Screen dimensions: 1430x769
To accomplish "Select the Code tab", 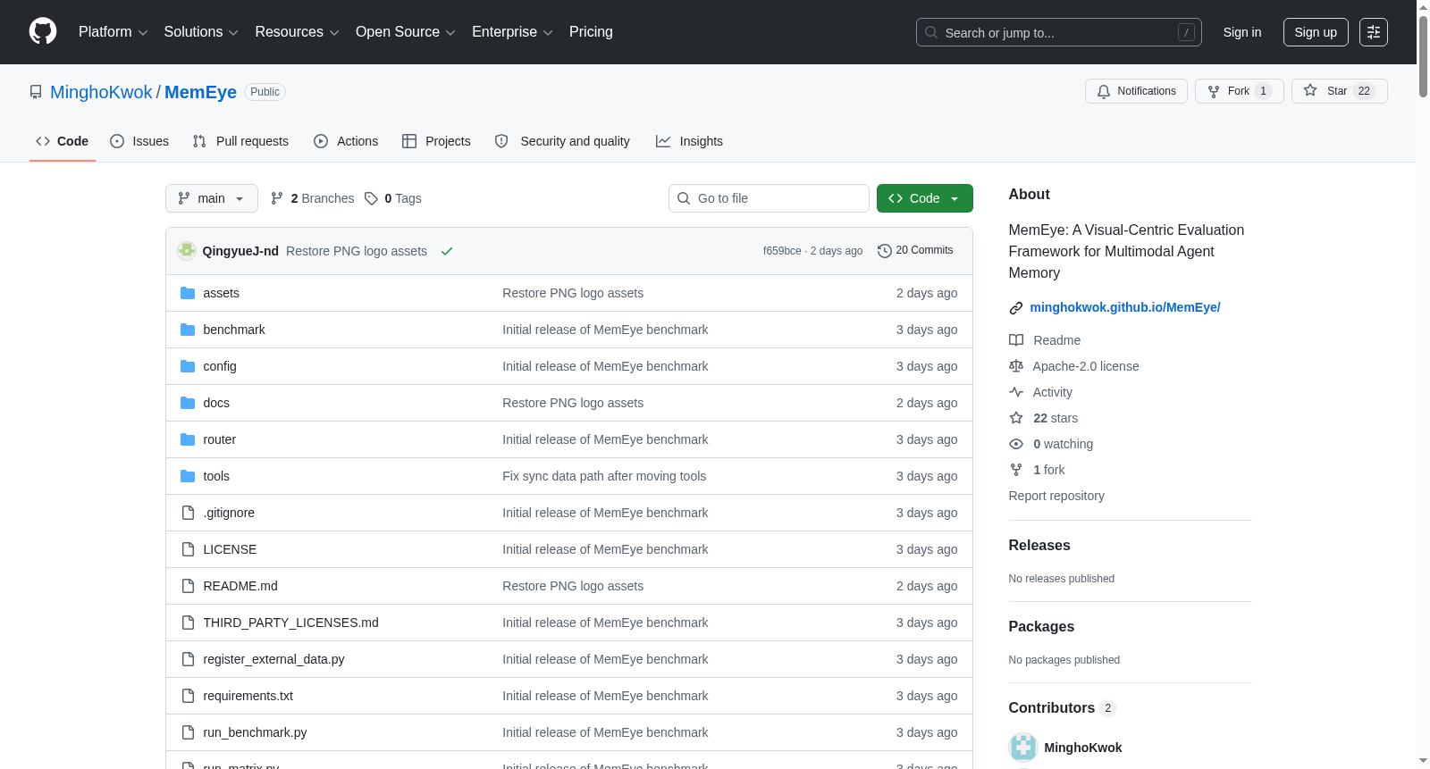I will coord(63,141).
